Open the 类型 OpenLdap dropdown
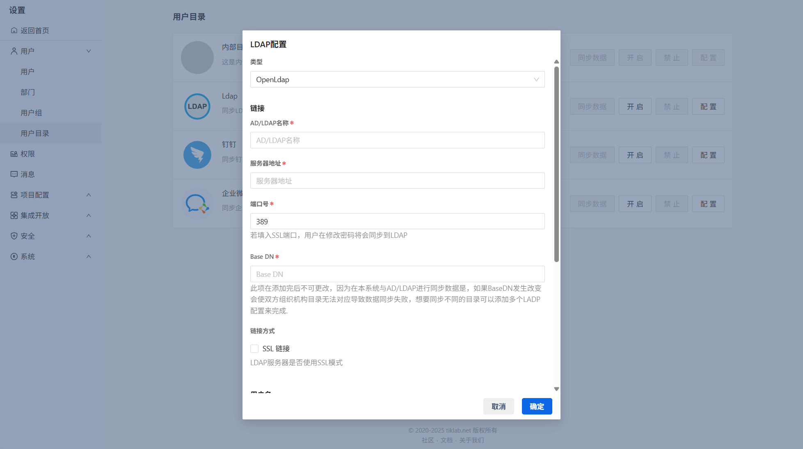The height and width of the screenshot is (449, 803). [x=397, y=79]
